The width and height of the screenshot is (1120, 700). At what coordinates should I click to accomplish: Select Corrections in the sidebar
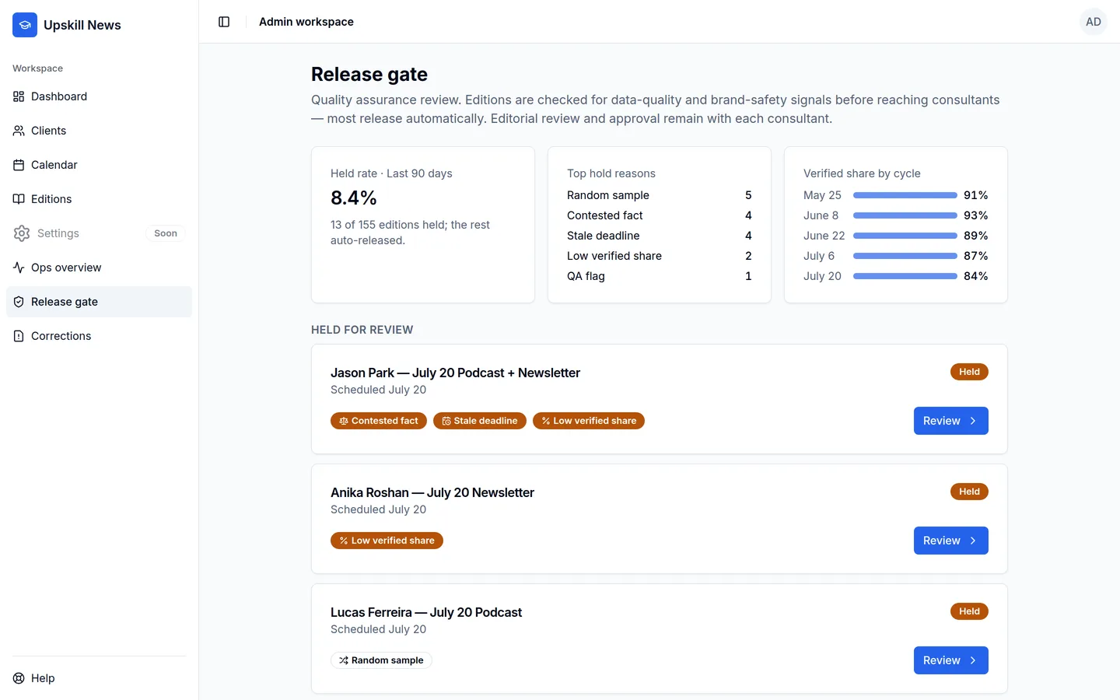(99, 336)
